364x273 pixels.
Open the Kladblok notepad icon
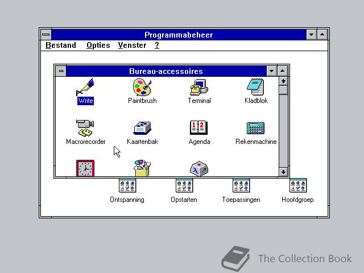[x=255, y=87]
